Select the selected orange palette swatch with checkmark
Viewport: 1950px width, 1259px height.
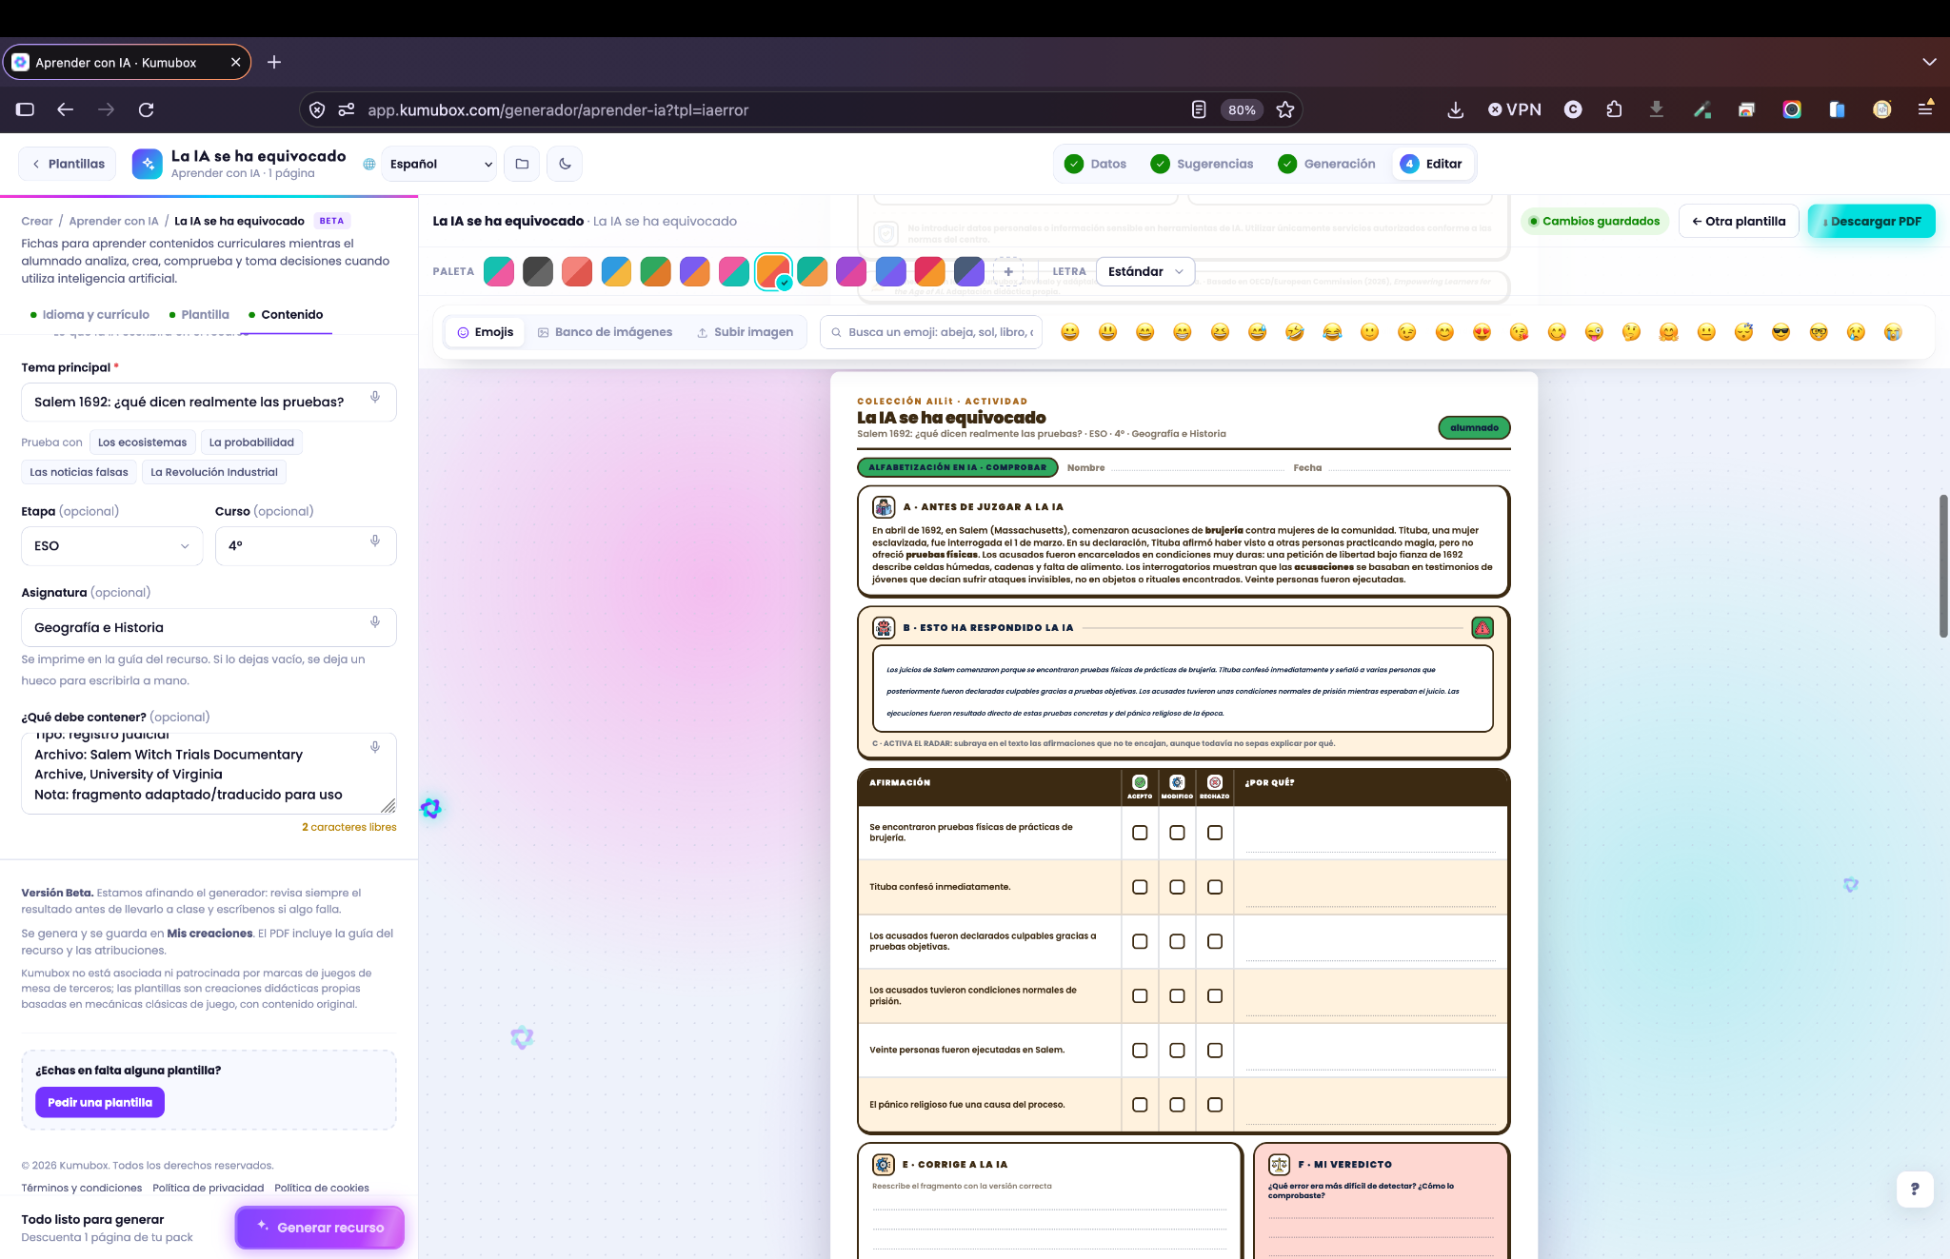pyautogui.click(x=773, y=271)
